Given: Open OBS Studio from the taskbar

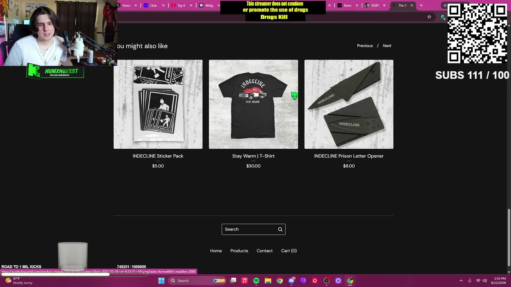Looking at the screenshot, I should point(327,281).
